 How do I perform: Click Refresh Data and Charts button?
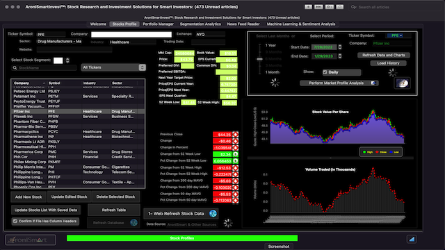383,55
